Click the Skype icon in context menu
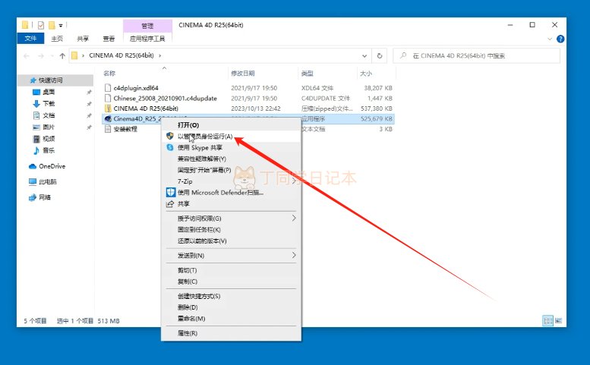Image resolution: width=590 pixels, height=365 pixels. coord(170,147)
